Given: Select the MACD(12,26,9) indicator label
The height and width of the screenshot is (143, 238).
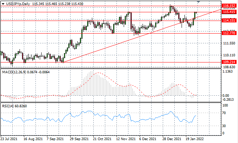Looking at the screenshot, I should point(14,72).
